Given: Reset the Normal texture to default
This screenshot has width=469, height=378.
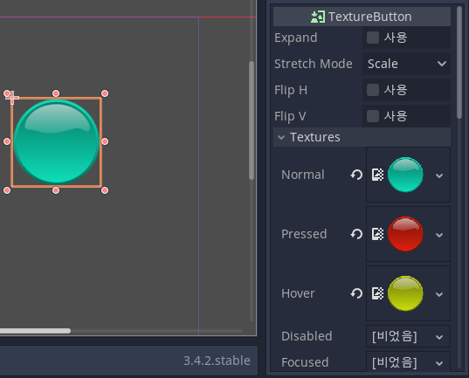Looking at the screenshot, I should [x=356, y=175].
